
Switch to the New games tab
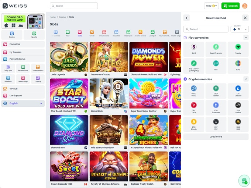[x=68, y=33]
